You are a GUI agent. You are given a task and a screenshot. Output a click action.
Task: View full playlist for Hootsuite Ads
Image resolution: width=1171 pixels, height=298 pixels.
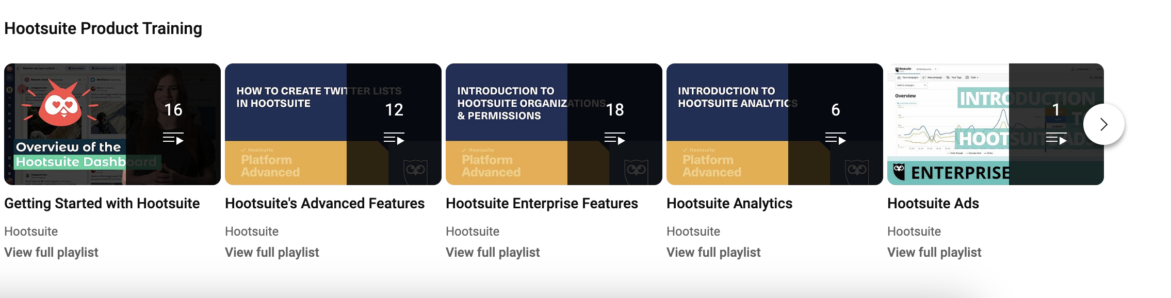point(934,252)
